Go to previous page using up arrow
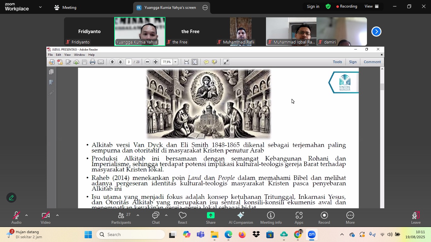The width and height of the screenshot is (431, 242). tap(112, 62)
